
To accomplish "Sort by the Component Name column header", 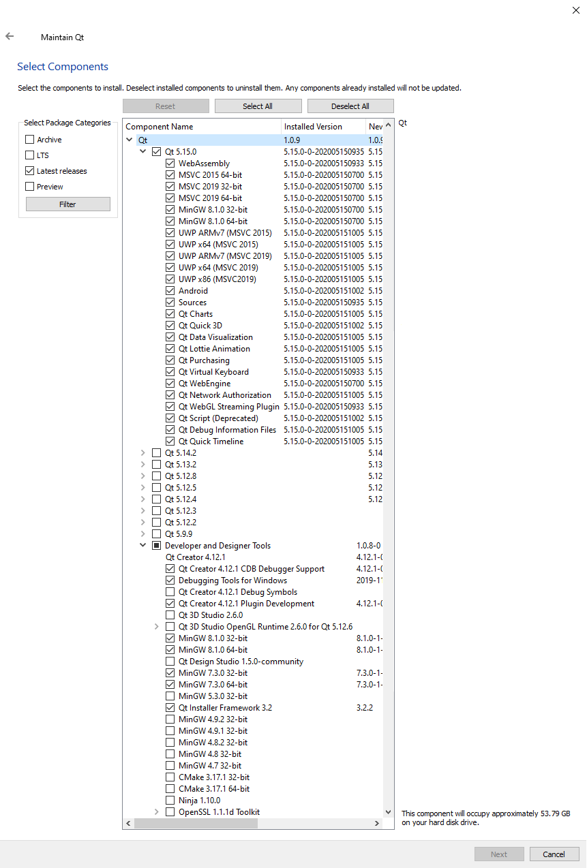I will [x=202, y=127].
